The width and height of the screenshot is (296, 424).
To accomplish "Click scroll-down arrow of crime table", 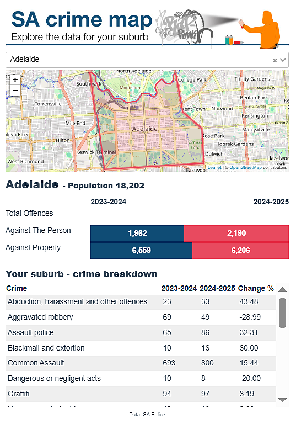I will [x=282, y=400].
